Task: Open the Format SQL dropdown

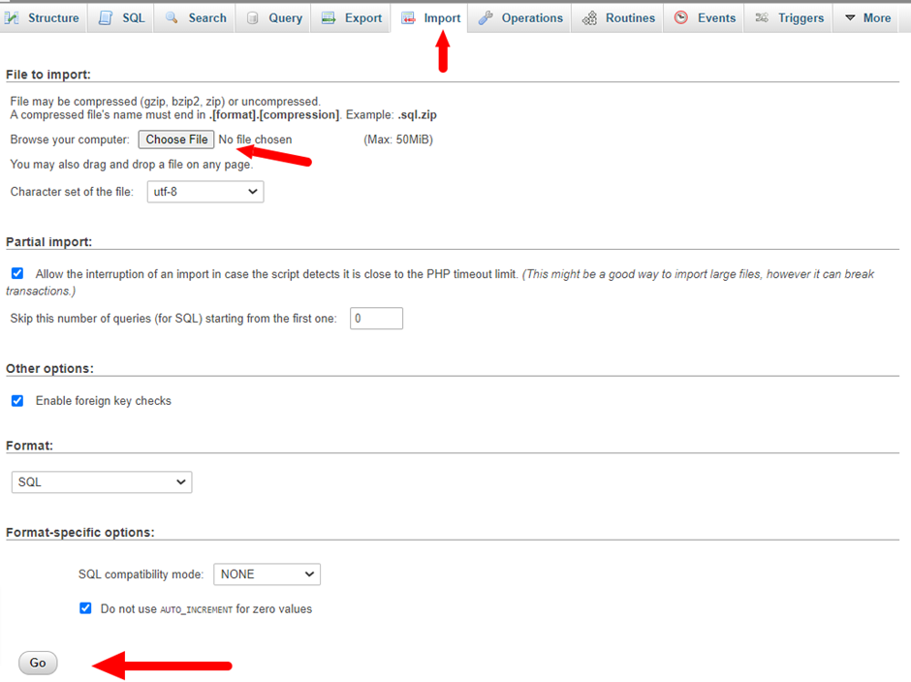Action: pos(102,482)
